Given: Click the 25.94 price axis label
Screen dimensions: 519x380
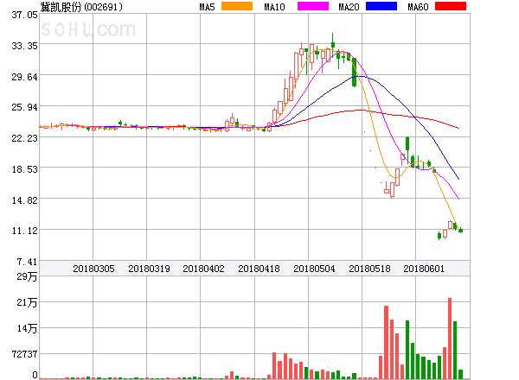Looking at the screenshot, I should point(24,107).
